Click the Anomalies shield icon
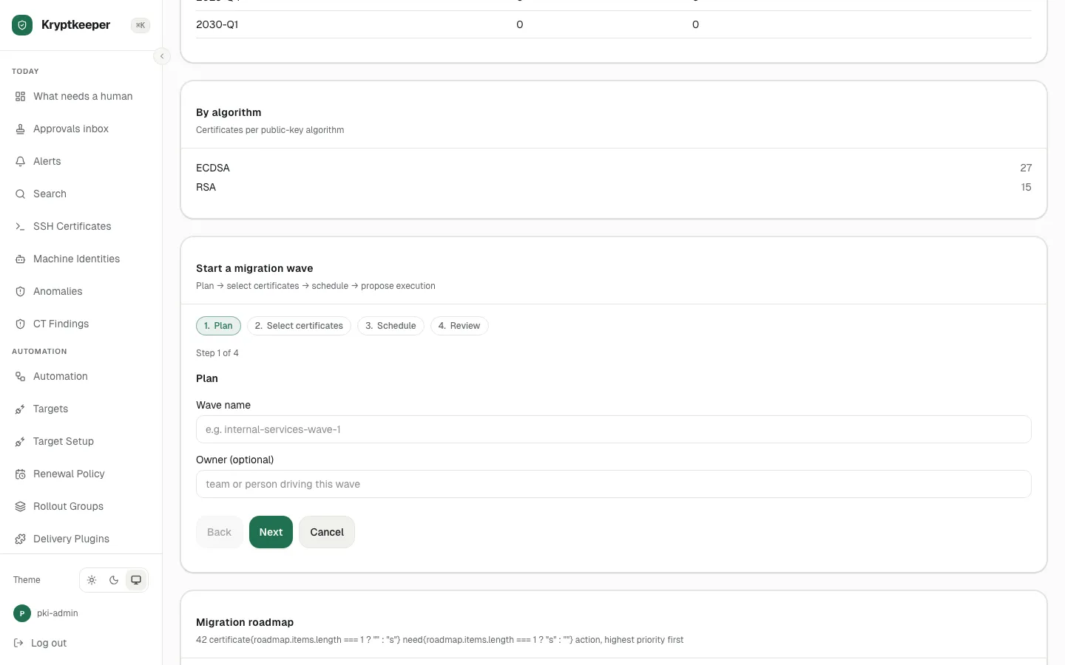 [21, 292]
